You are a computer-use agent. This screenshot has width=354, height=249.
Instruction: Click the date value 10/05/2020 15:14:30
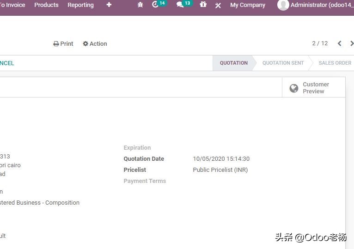[221, 159]
